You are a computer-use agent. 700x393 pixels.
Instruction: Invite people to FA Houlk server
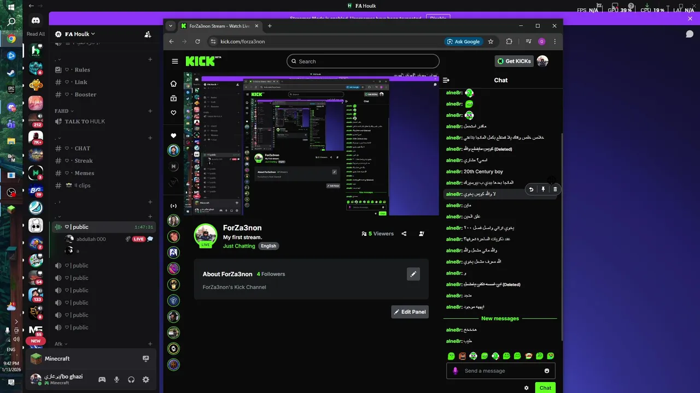pos(148,34)
